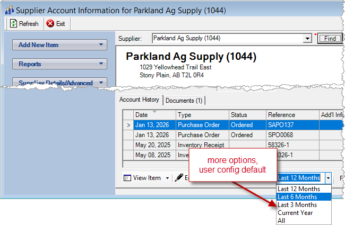Choose Current Year option
This screenshot has height=225, width=345.
(304, 212)
